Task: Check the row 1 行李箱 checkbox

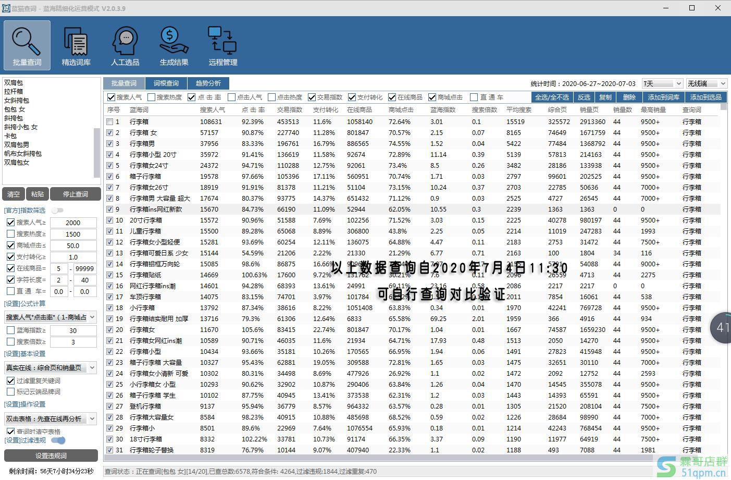Action: pyautogui.click(x=109, y=122)
